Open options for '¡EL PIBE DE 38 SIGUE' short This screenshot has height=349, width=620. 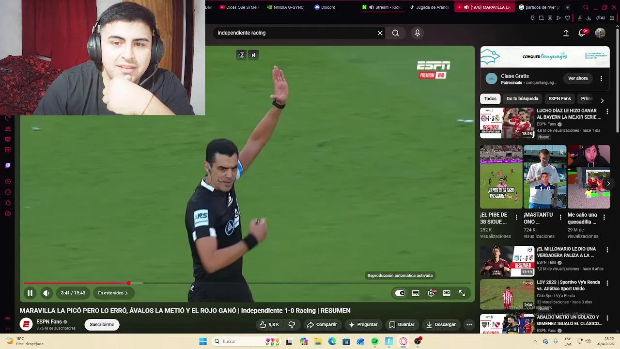pos(516,218)
